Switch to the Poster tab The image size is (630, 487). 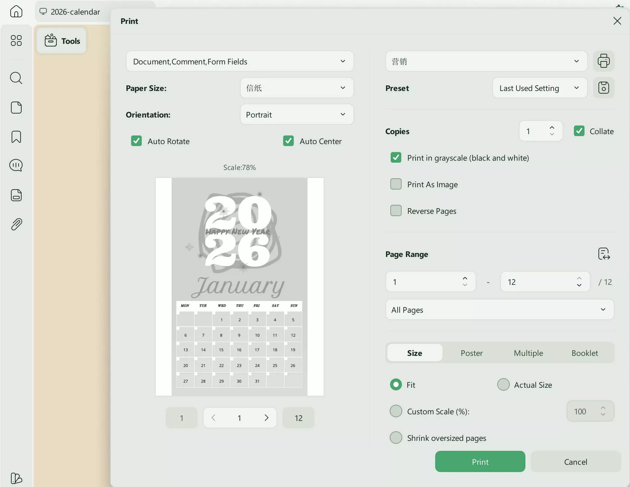(x=472, y=353)
